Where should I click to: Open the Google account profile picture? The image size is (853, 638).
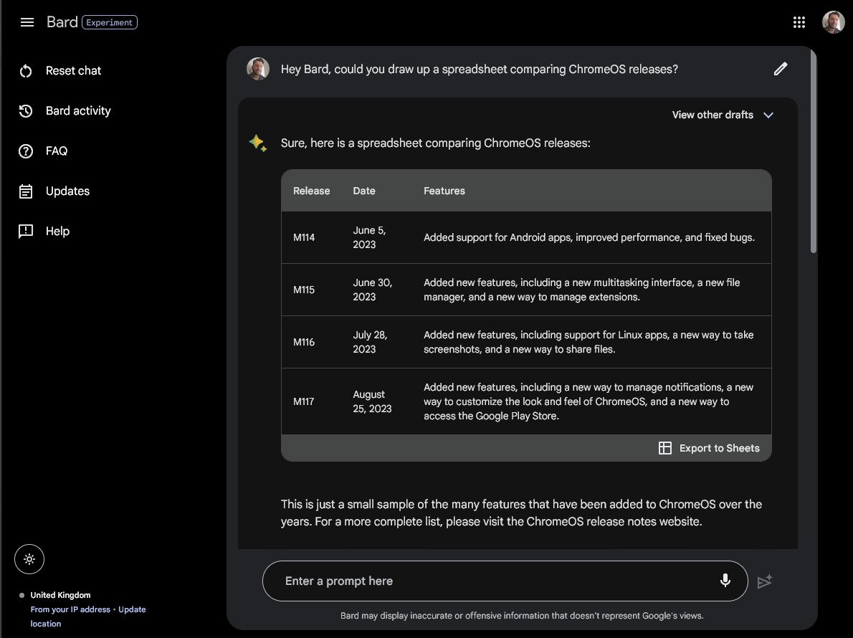coord(833,22)
